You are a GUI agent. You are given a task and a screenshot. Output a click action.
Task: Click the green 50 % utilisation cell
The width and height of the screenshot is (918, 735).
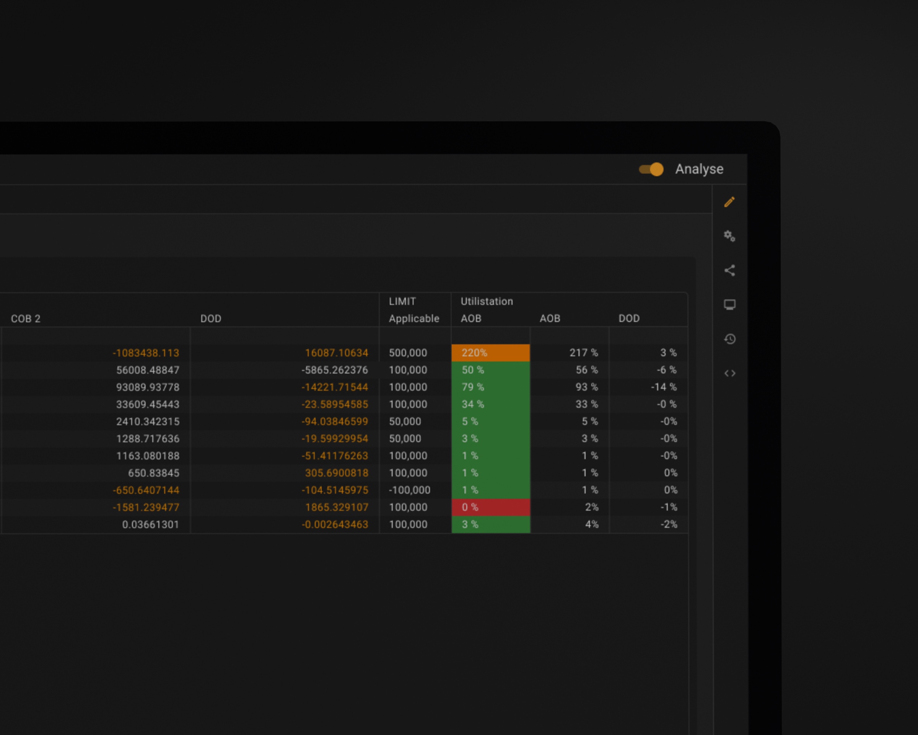pos(490,370)
